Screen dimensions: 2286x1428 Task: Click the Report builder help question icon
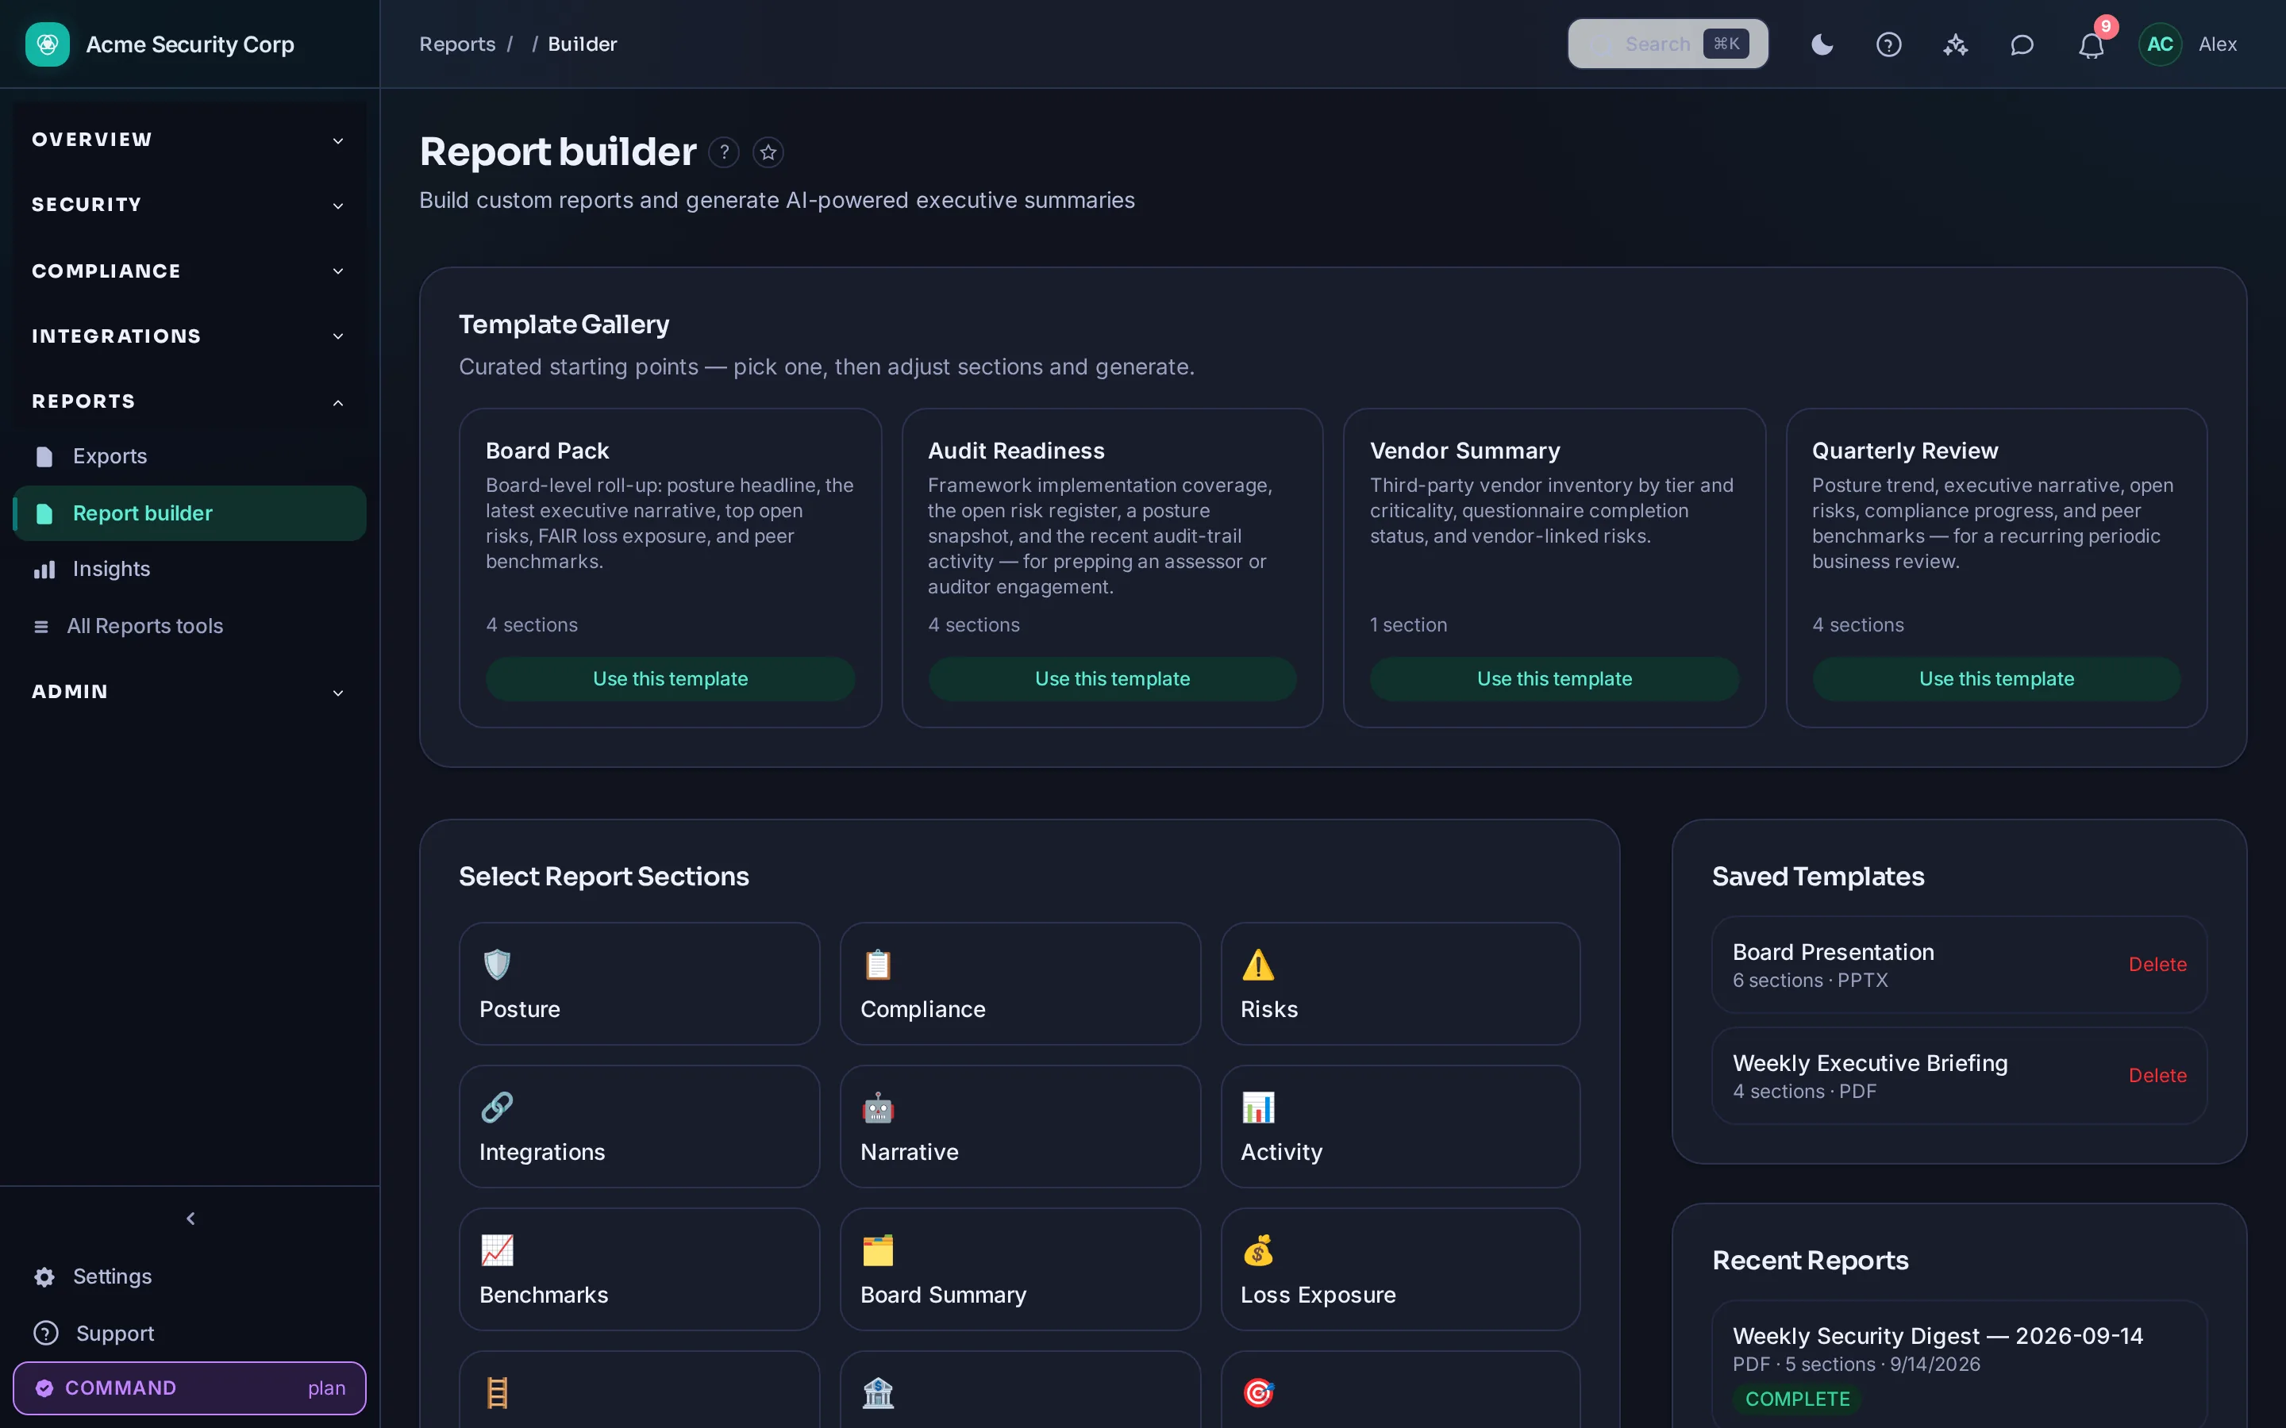tap(724, 152)
